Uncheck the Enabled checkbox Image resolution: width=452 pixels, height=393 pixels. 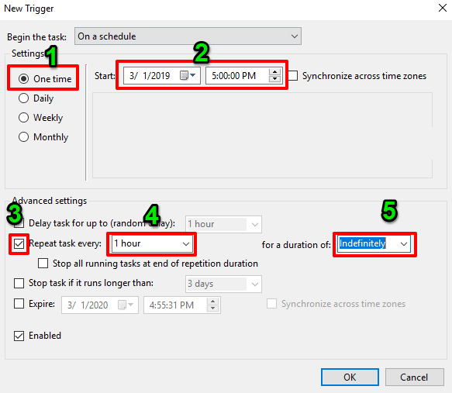point(19,336)
